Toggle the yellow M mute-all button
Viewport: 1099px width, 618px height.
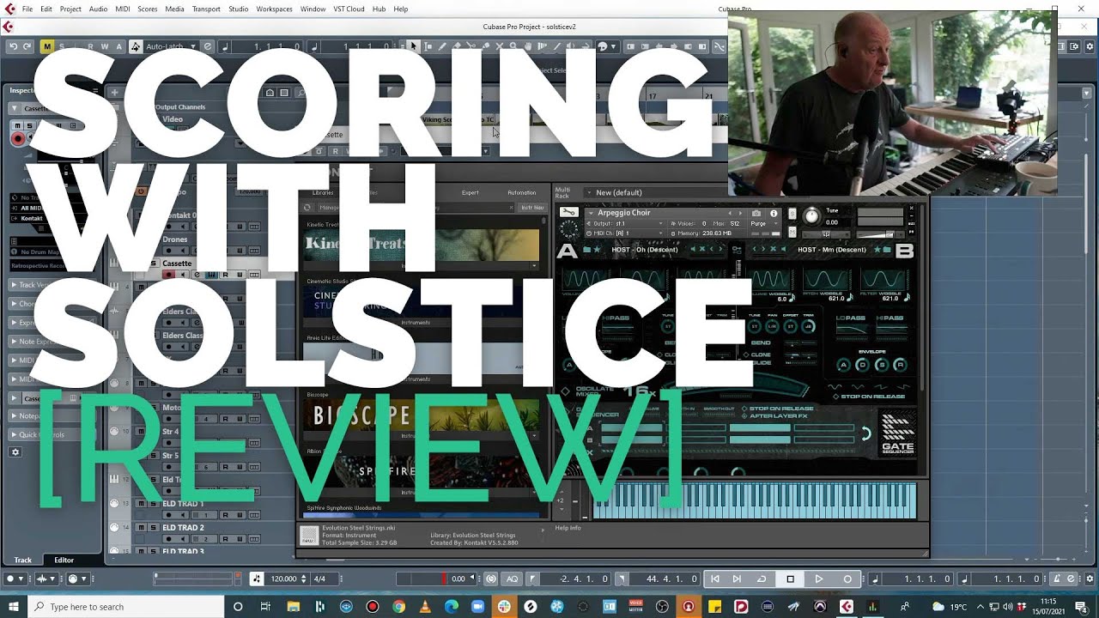[x=46, y=46]
